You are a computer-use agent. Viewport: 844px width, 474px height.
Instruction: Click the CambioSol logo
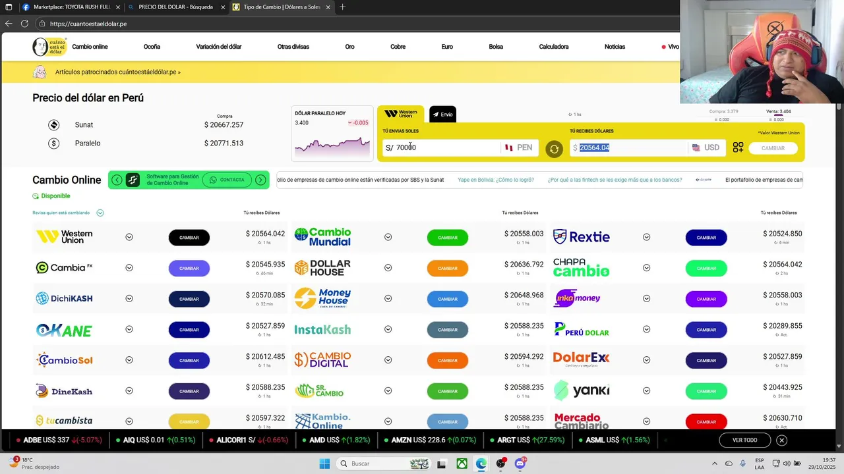64,360
